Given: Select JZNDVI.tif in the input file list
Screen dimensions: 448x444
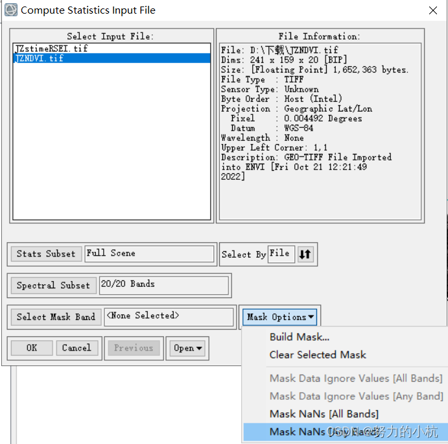Looking at the screenshot, I should point(112,58).
